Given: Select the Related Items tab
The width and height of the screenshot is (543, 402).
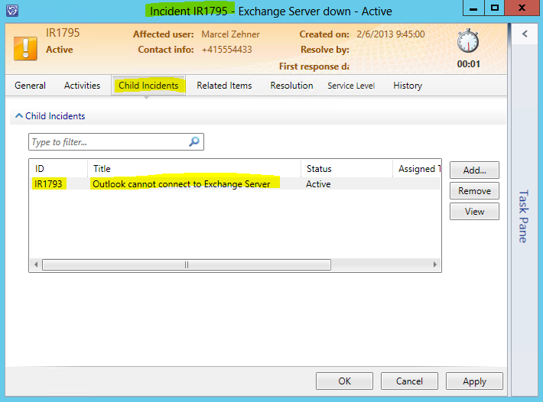Looking at the screenshot, I should point(224,86).
